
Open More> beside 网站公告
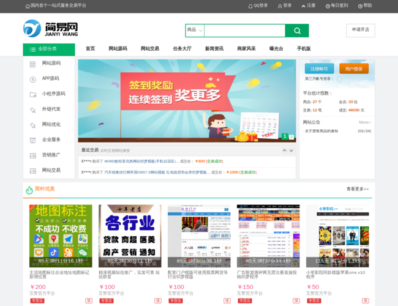pos(365,122)
